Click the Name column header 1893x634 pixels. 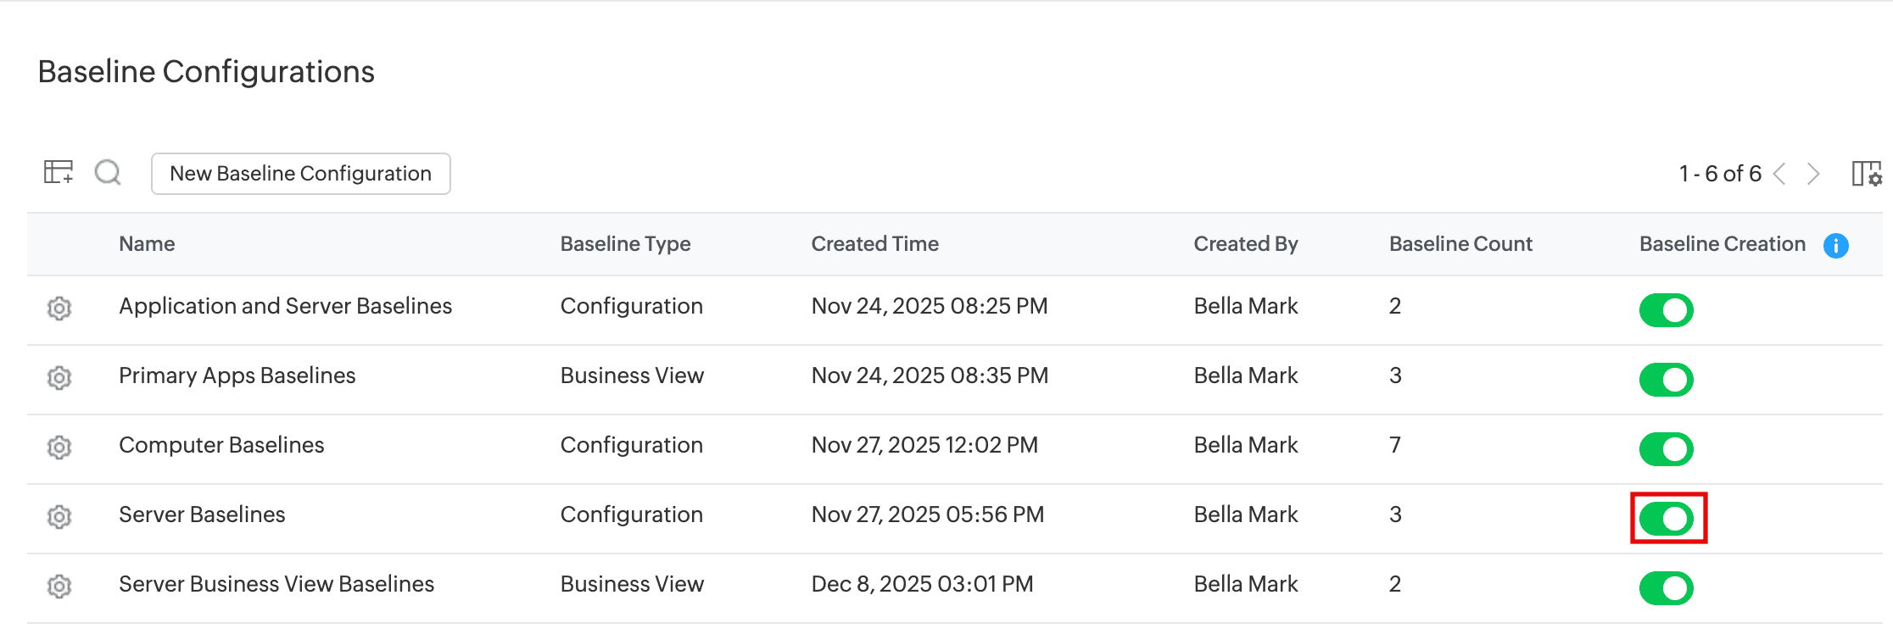coord(147,244)
